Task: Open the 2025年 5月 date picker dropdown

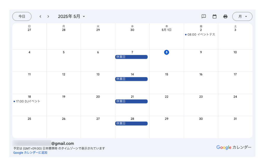Action: coord(71,16)
